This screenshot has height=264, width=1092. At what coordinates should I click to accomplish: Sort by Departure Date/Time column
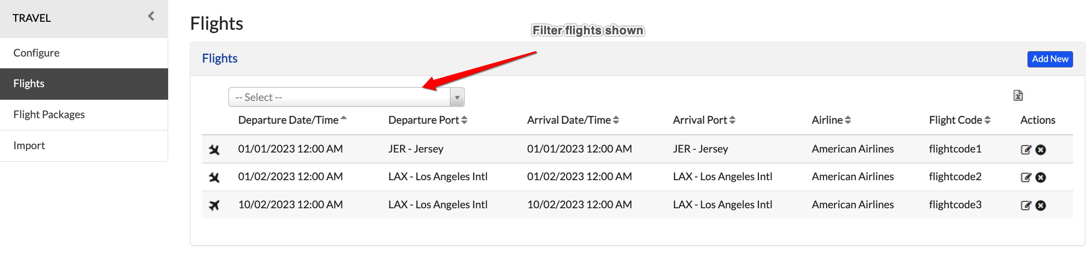tap(292, 120)
